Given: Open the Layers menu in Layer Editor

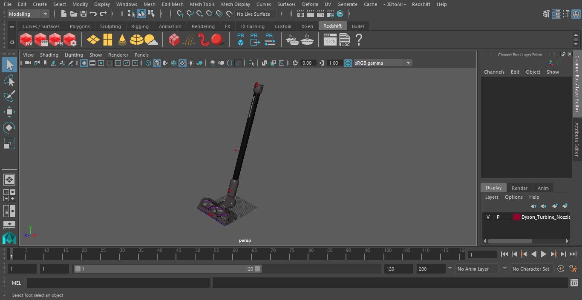Looking at the screenshot, I should click(492, 197).
